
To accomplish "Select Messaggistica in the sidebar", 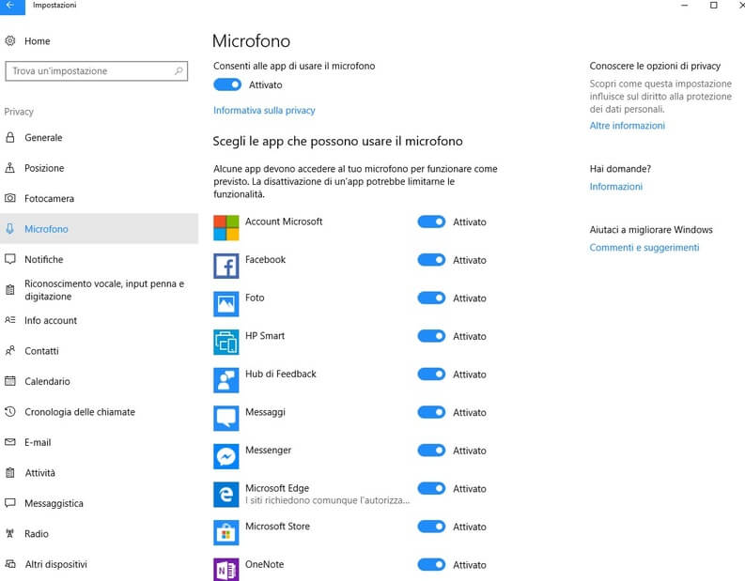I will (x=99, y=503).
